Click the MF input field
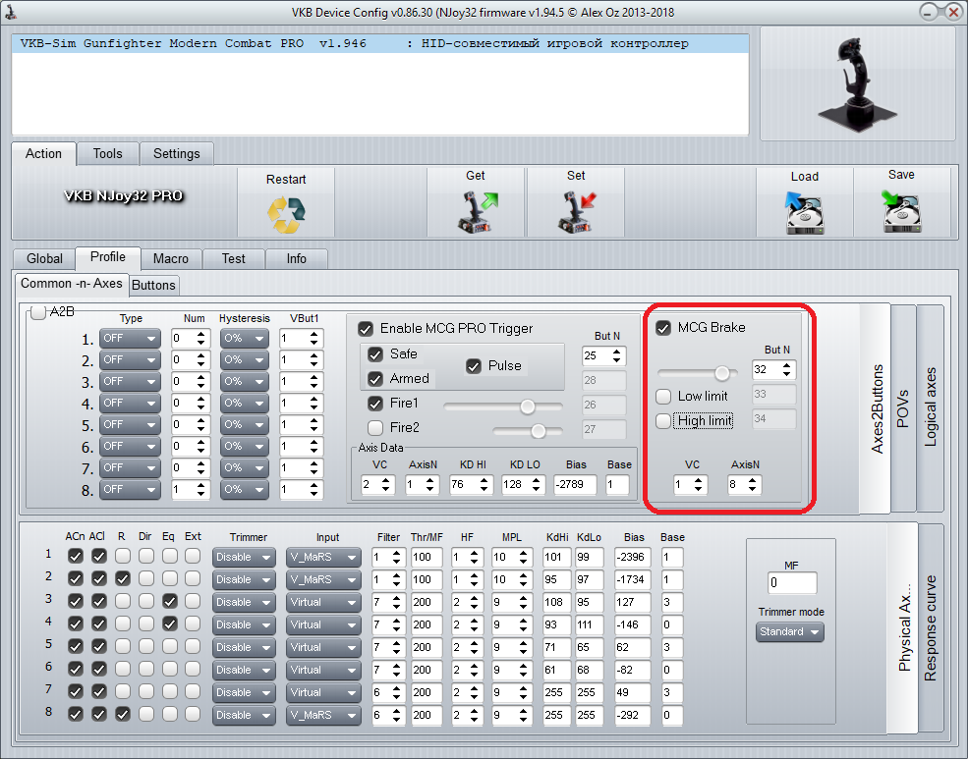Screen dimensions: 968x759 pos(792,582)
